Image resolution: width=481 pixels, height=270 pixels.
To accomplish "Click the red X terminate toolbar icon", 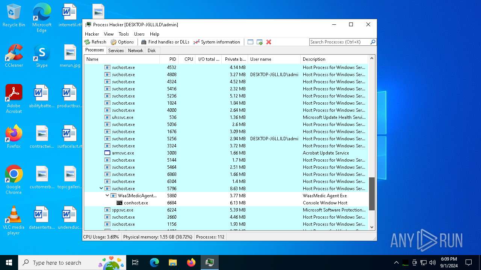I will 269,42.
